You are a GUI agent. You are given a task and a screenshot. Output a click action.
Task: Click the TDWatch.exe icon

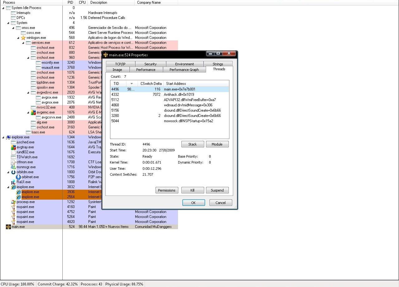tap(13, 157)
